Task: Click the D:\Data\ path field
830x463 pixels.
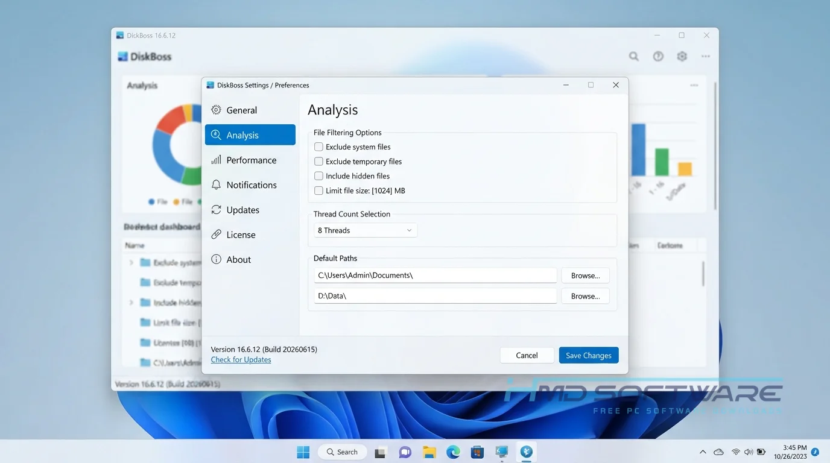Action: pyautogui.click(x=435, y=296)
